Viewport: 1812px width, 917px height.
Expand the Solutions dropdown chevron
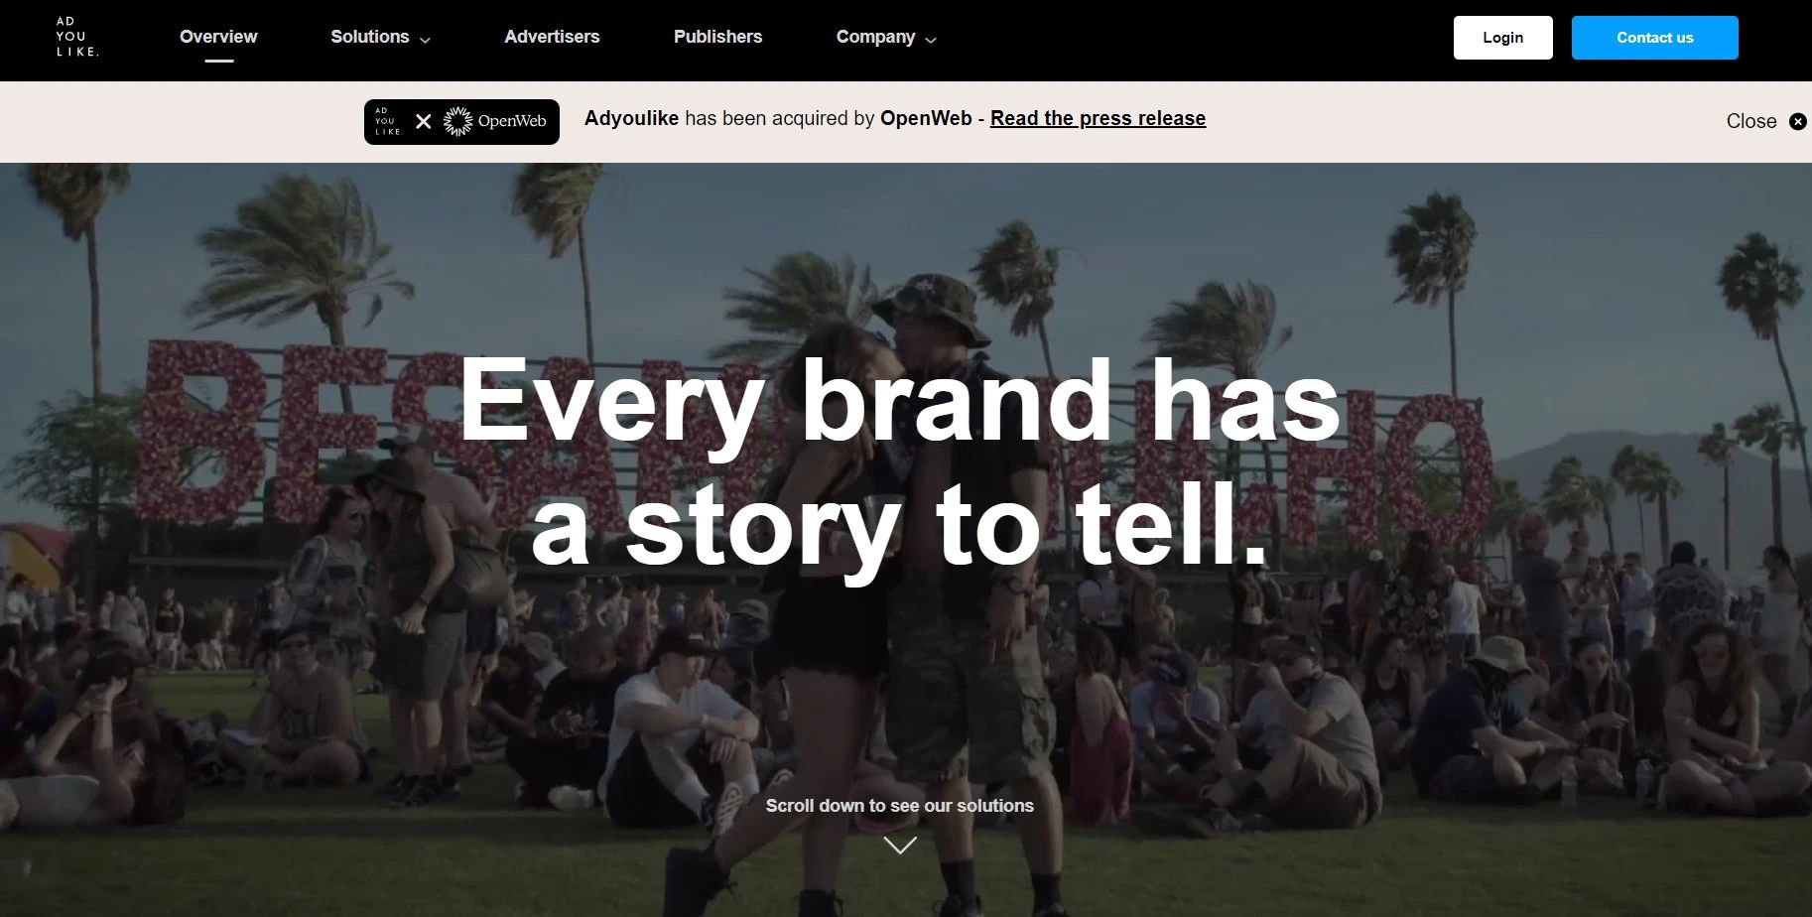[x=425, y=40]
